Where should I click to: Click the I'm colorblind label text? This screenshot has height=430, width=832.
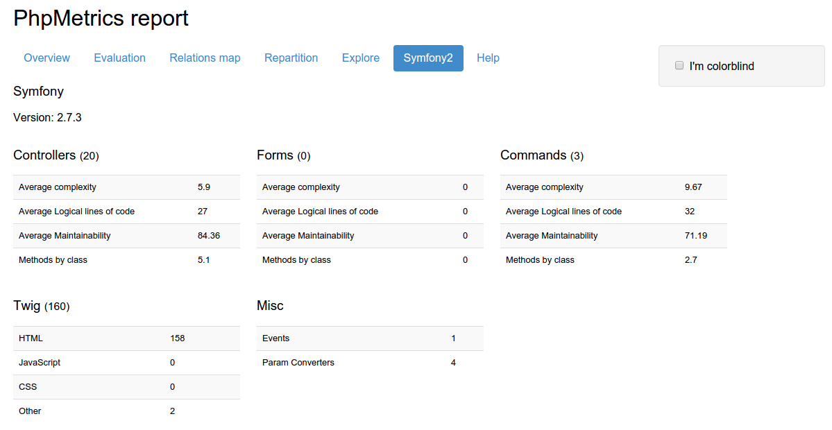tap(721, 67)
